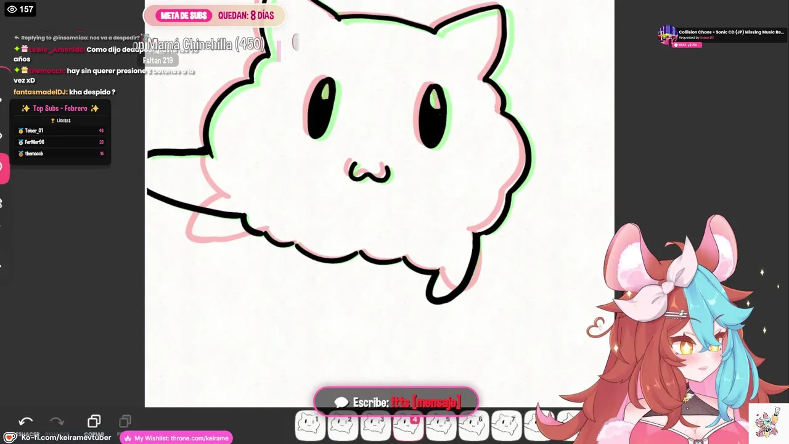
Task: Click the silver medal icon beside FerMor96
Action: 21,142
